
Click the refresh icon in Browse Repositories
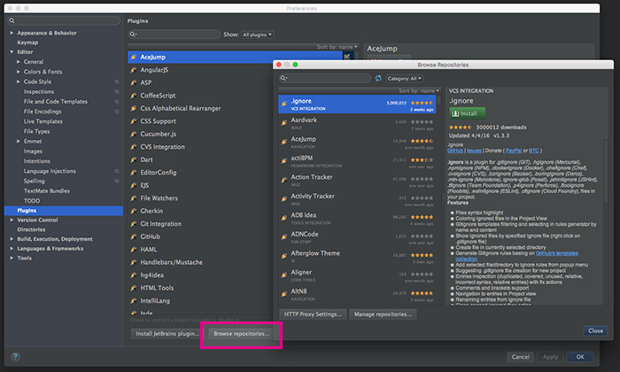point(378,78)
